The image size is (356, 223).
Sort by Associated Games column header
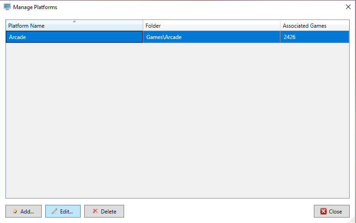click(315, 25)
